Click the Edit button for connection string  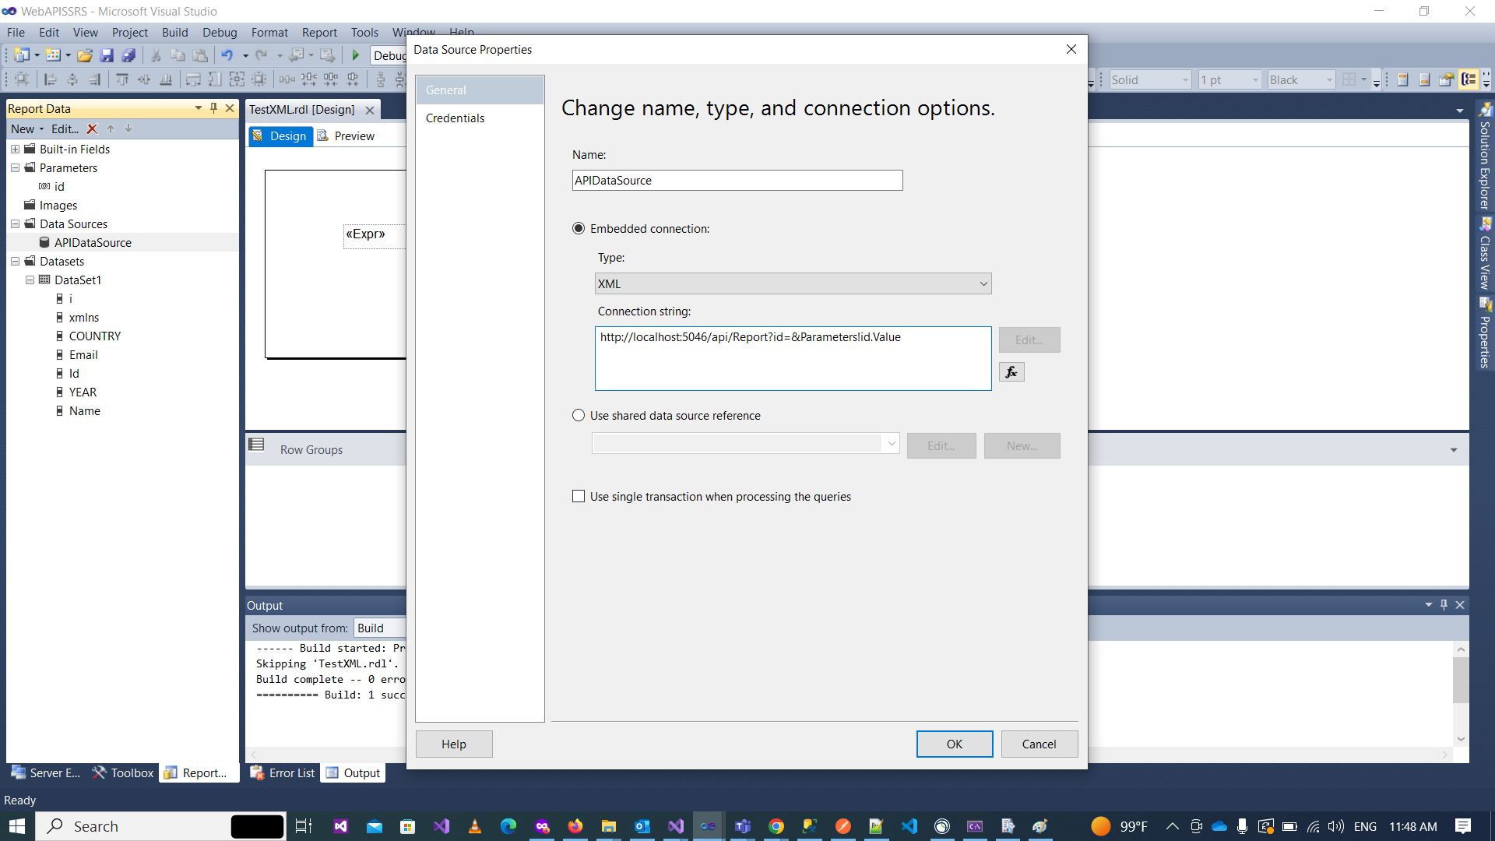[x=1028, y=340]
